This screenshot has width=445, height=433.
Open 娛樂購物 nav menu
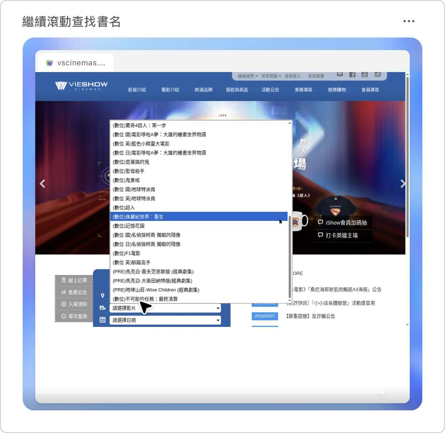point(337,90)
